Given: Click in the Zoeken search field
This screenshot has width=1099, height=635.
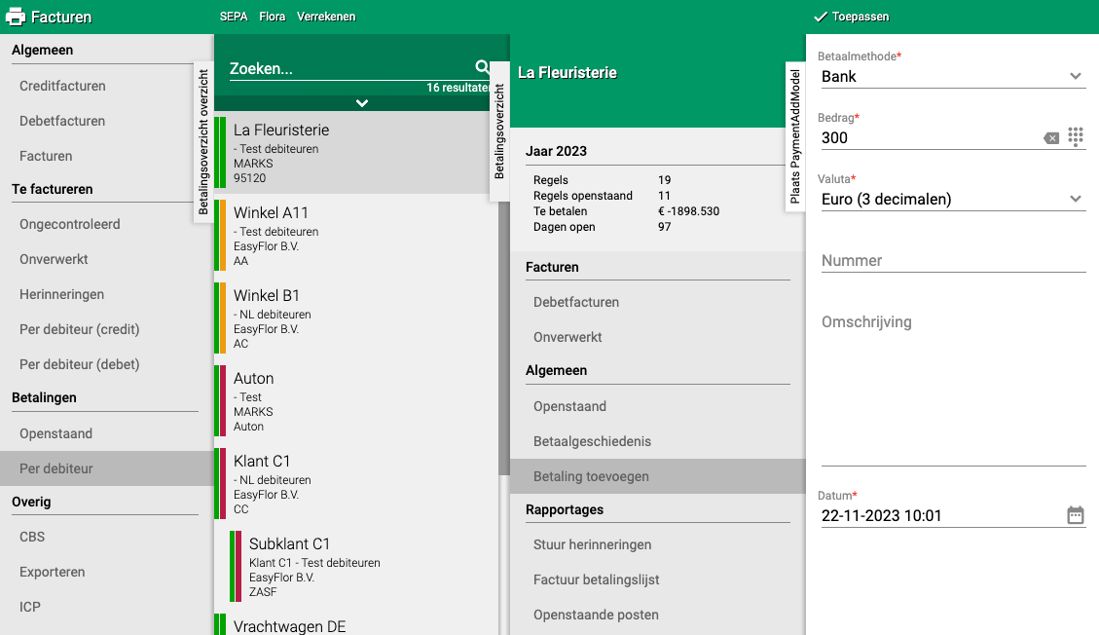Looking at the screenshot, I should [350, 69].
